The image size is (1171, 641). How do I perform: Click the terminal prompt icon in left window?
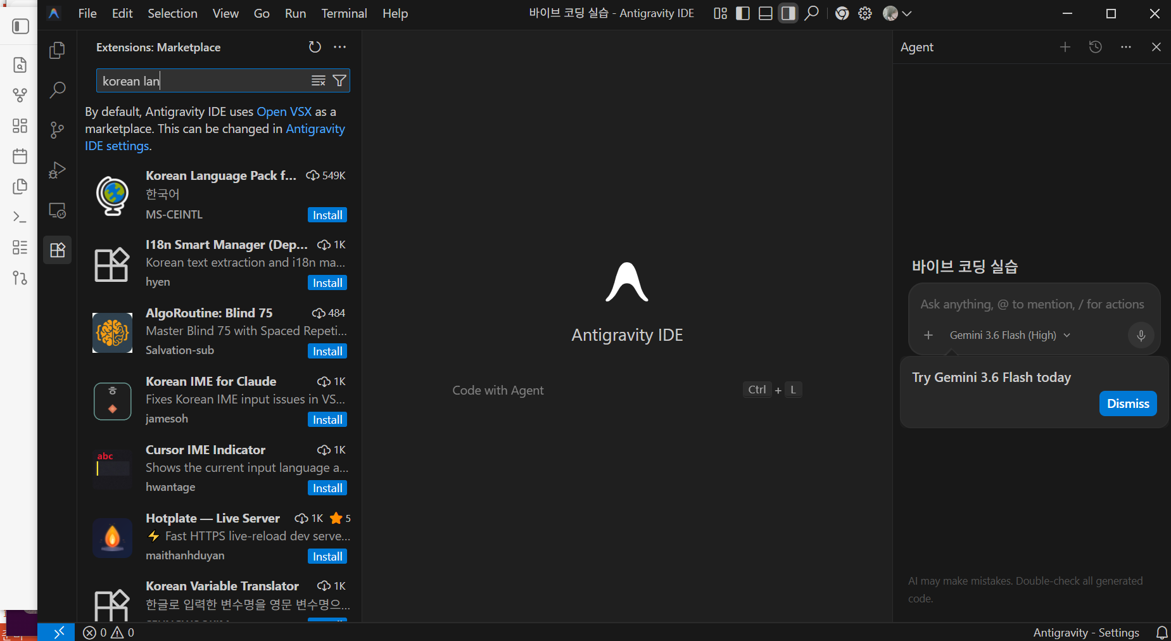(20, 217)
